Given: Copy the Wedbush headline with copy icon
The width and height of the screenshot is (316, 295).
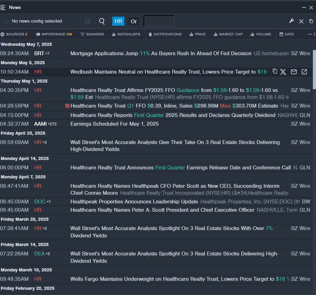Looking at the screenshot, I should 275,71.
